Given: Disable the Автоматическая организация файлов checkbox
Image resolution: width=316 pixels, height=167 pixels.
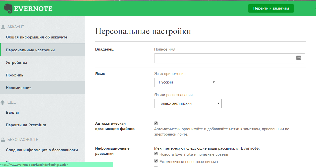Looking at the screenshot, I should [x=156, y=123].
